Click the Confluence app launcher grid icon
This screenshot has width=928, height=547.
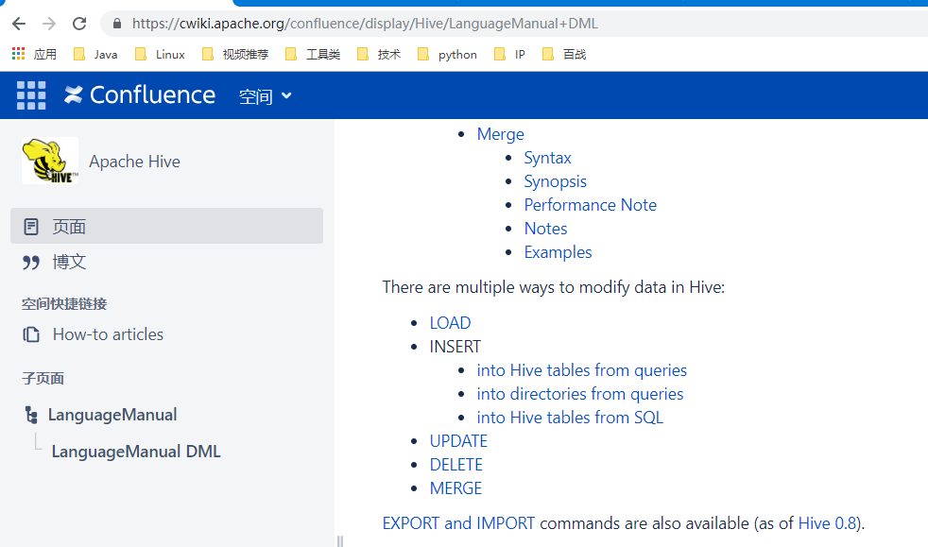pyautogui.click(x=31, y=94)
